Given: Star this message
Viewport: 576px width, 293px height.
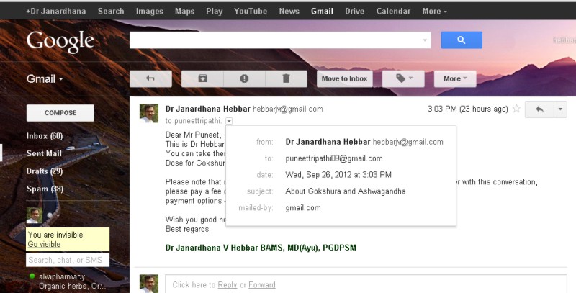Looking at the screenshot, I should (x=516, y=108).
